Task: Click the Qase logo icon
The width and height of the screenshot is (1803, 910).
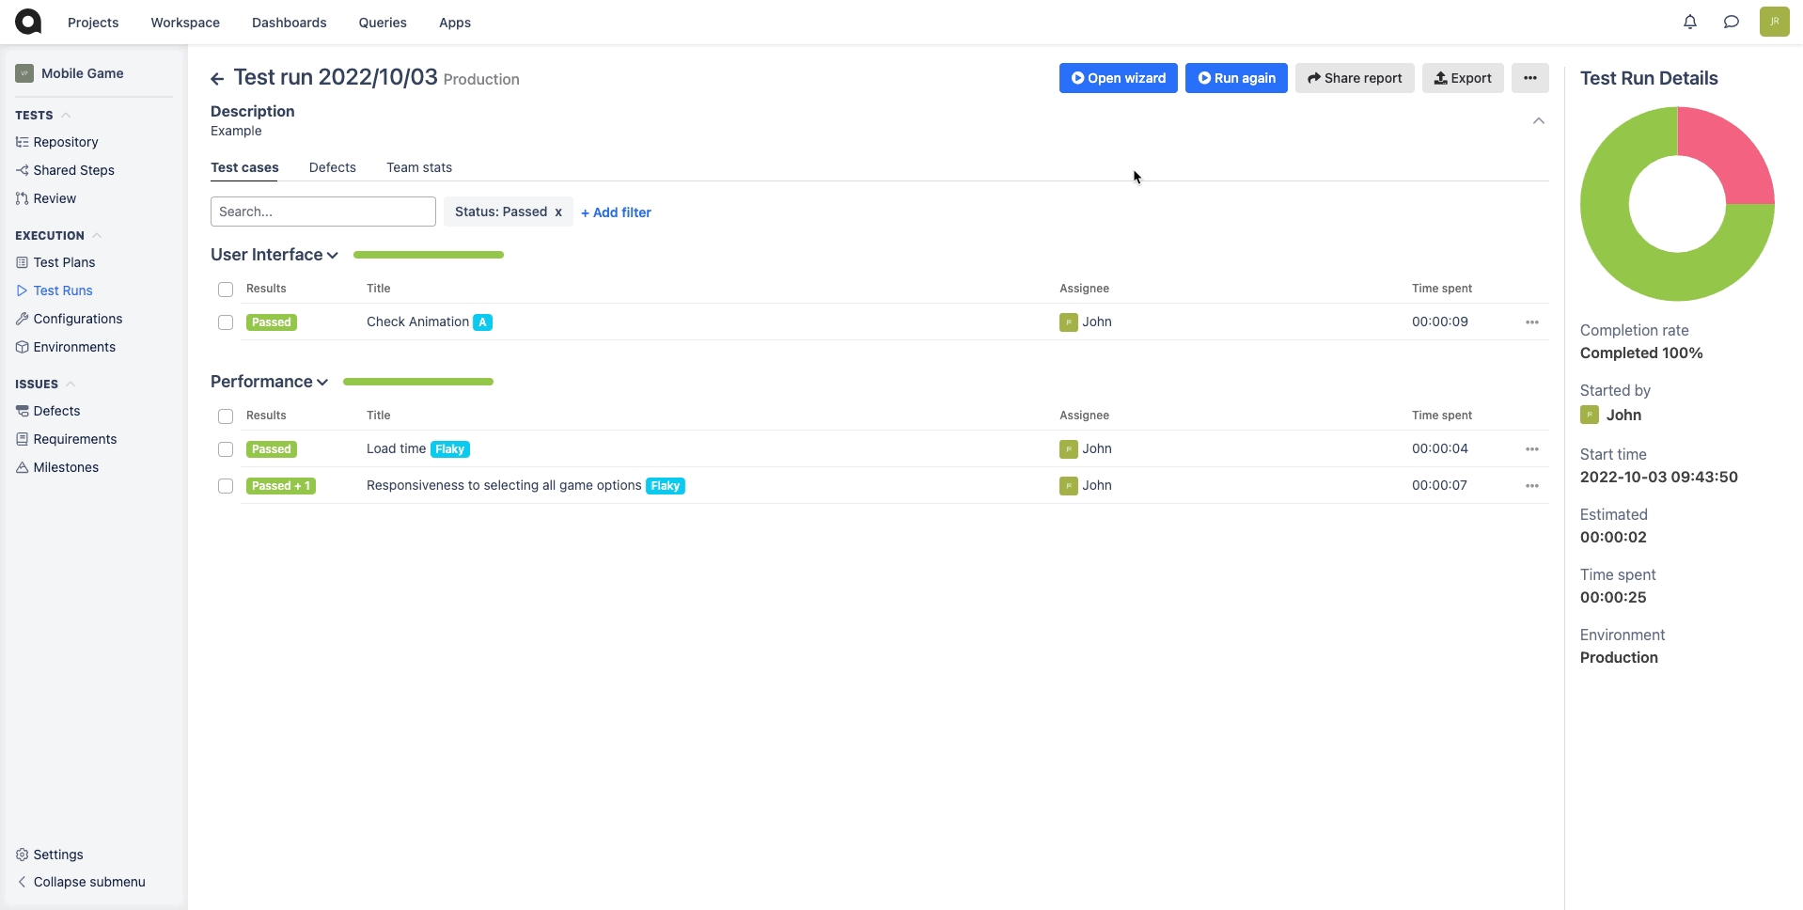Action: pyautogui.click(x=28, y=22)
